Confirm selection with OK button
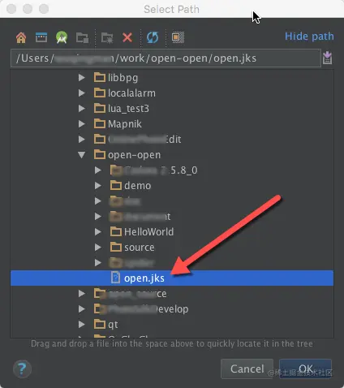The image size is (344, 388). tap(306, 369)
